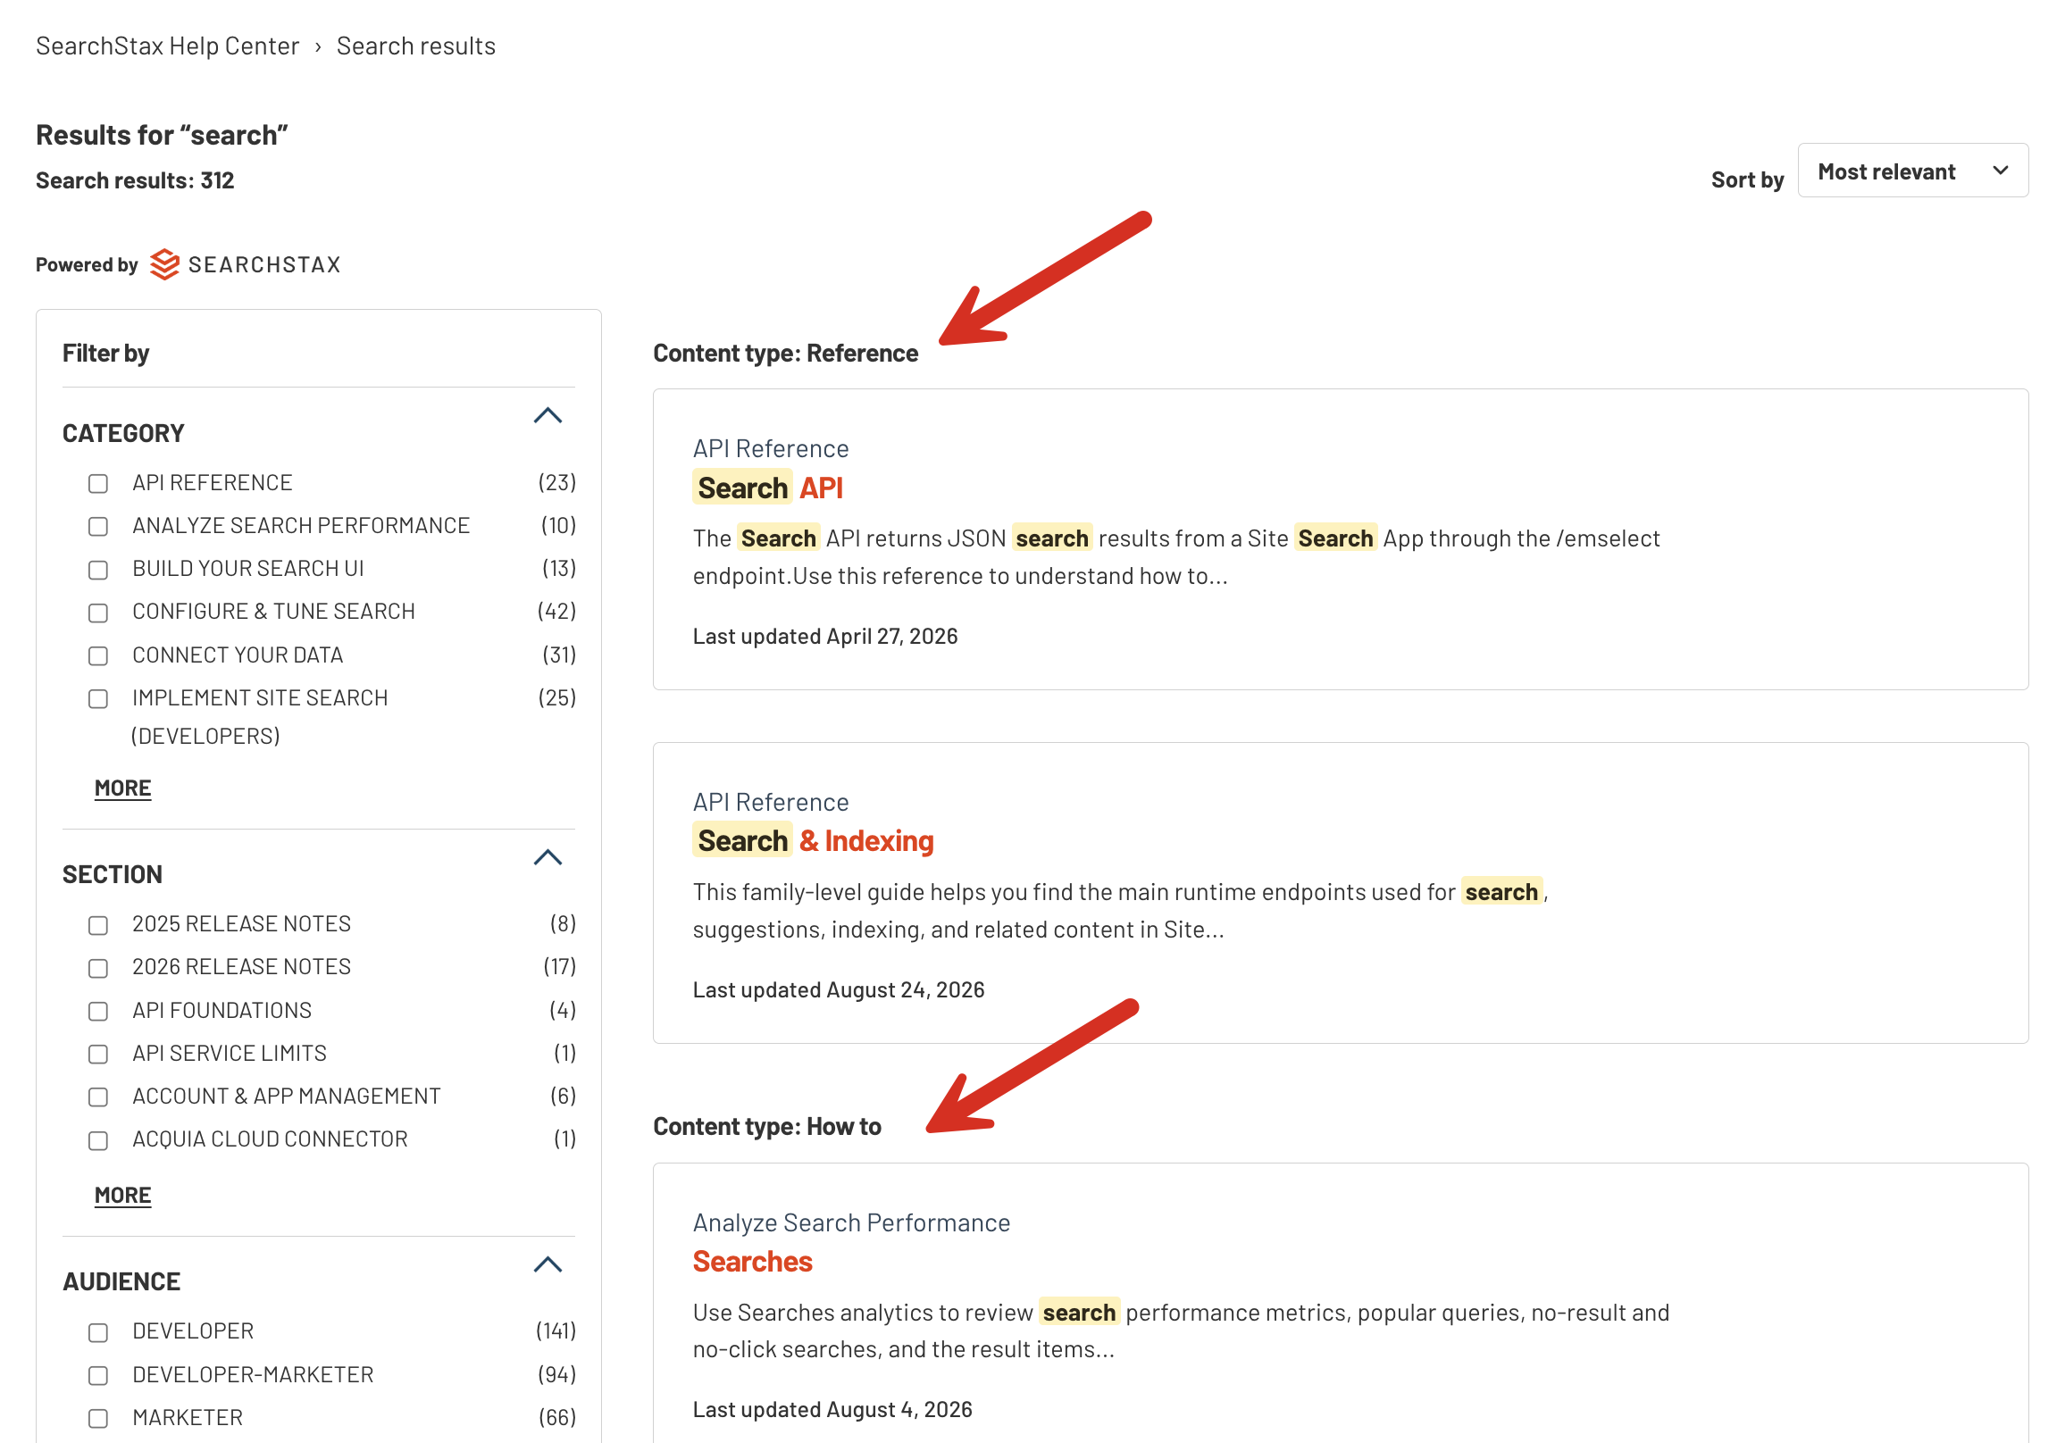Open the Most relevant sort dropdown

point(1912,171)
